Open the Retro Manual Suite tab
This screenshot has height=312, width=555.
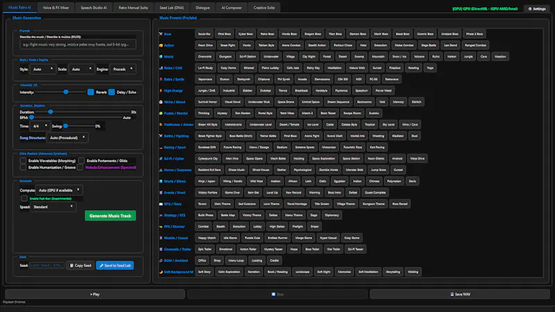point(133,8)
